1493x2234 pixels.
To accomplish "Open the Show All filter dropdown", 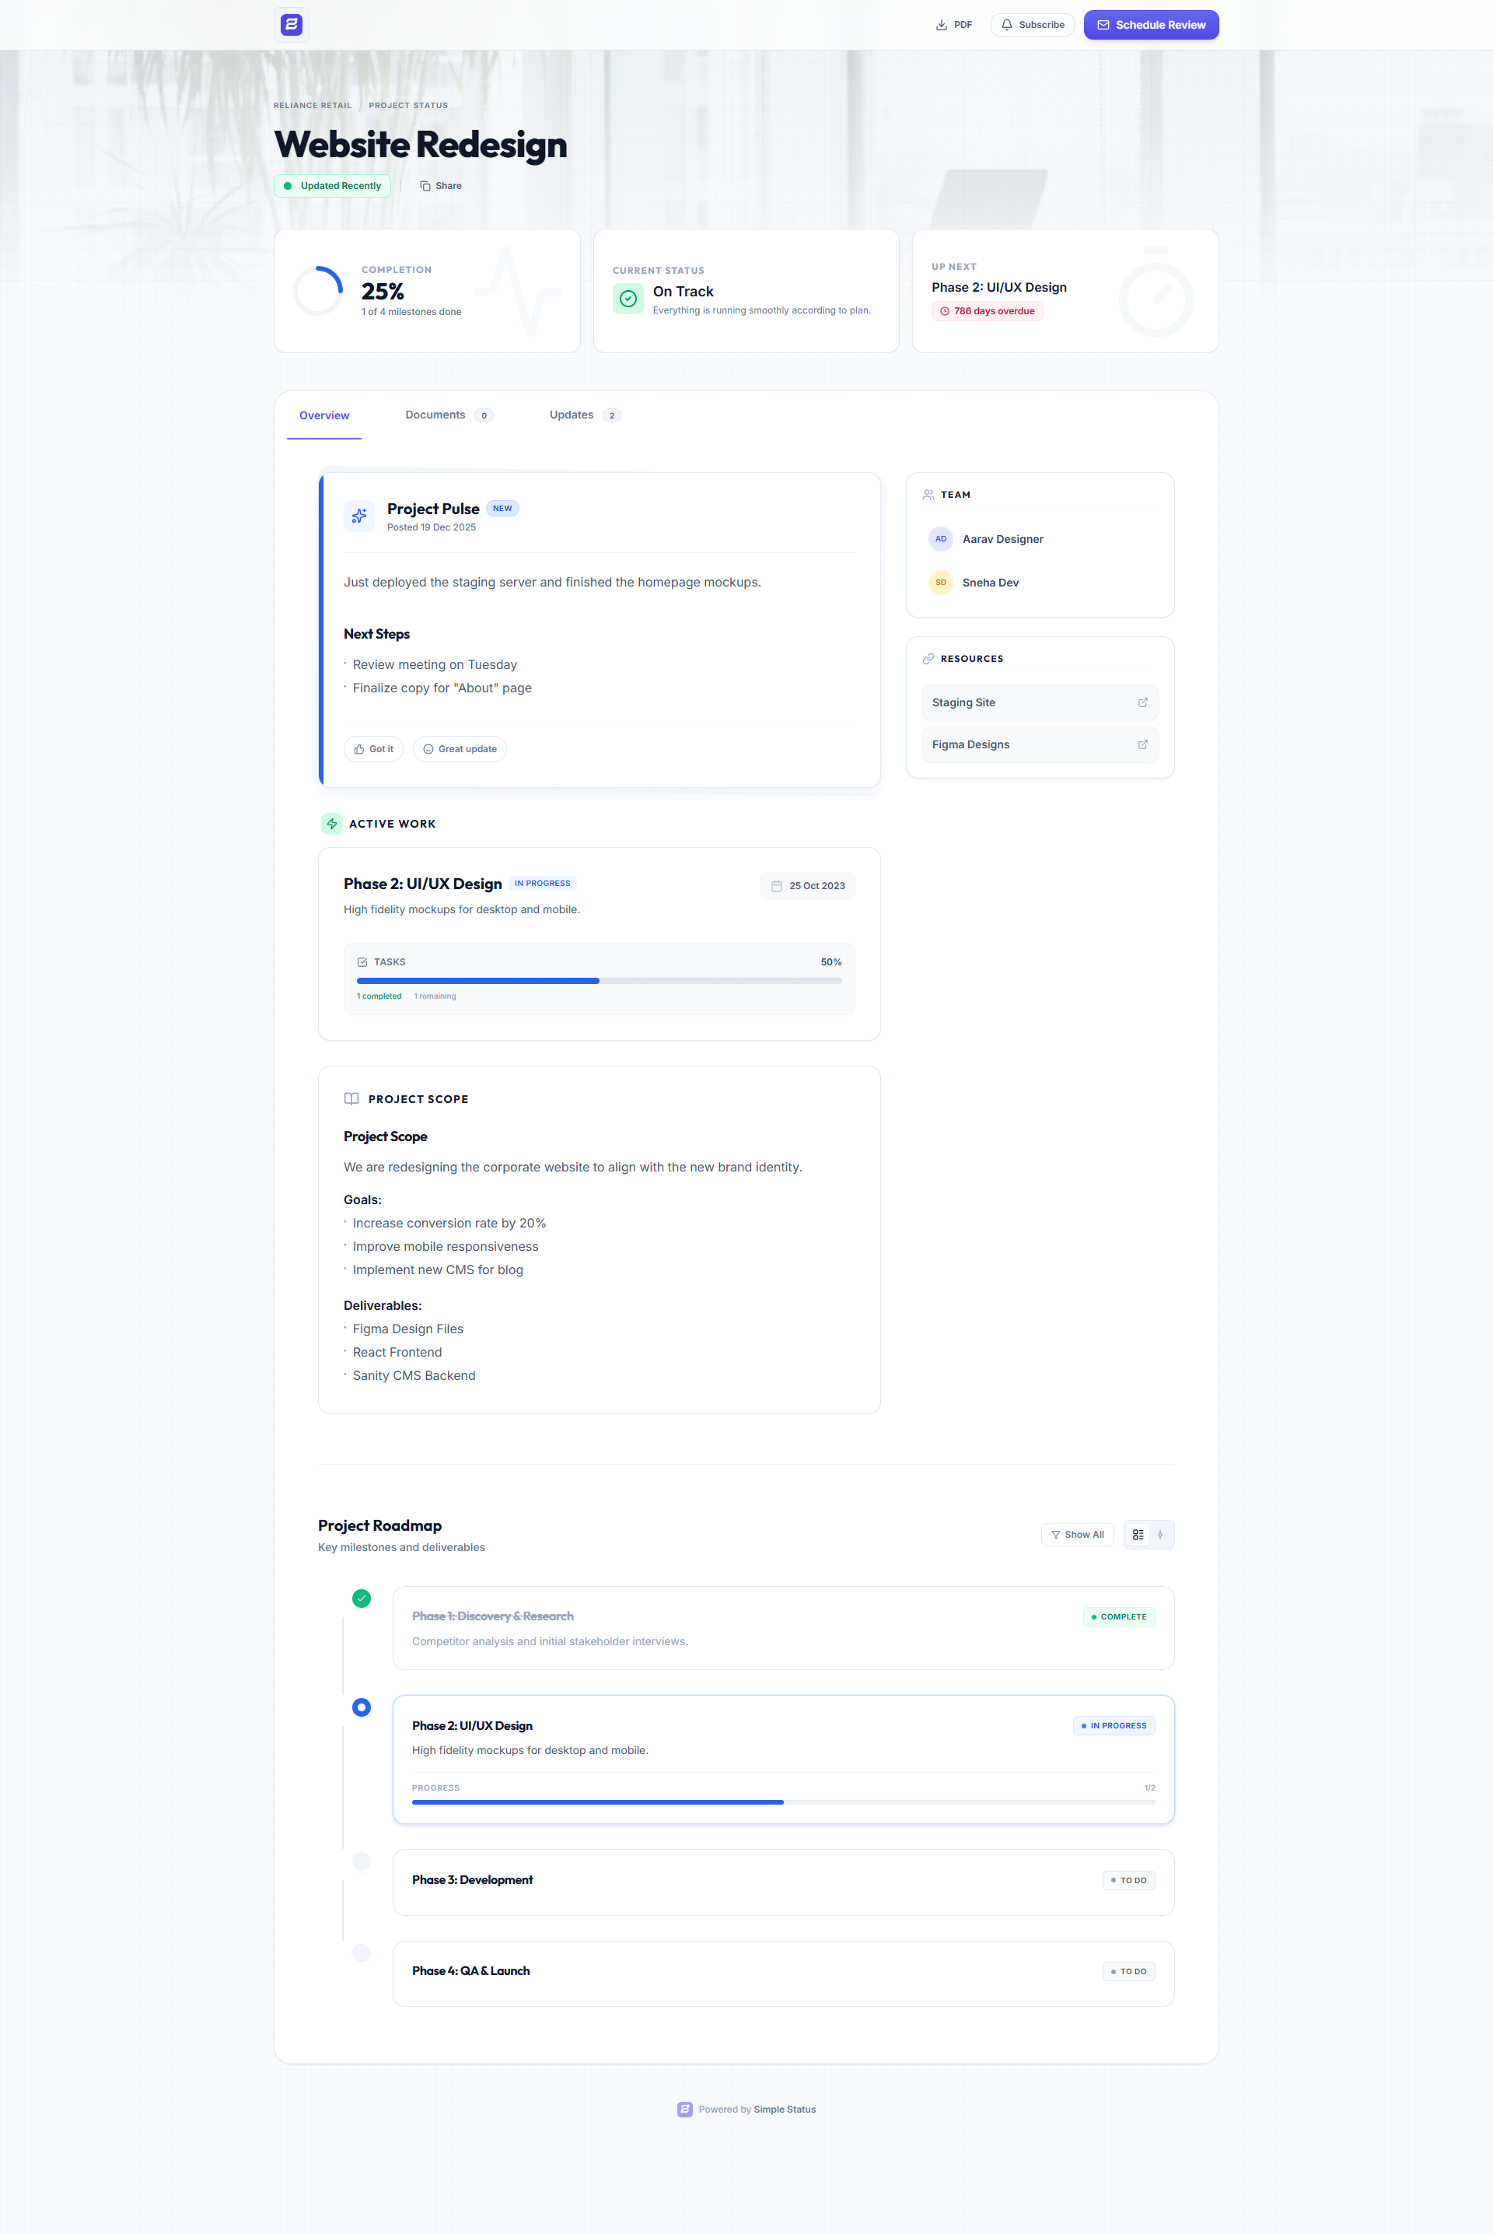I will (x=1077, y=1534).
